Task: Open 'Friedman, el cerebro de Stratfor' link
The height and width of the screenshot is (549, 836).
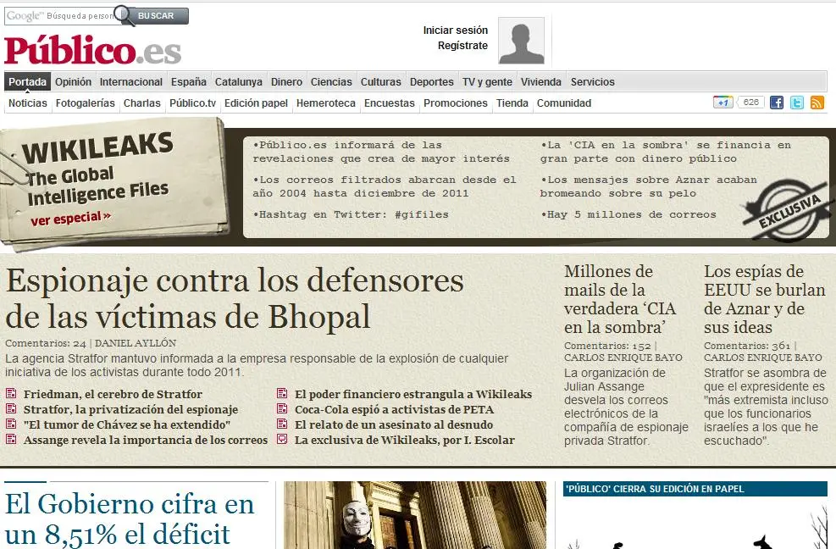Action: (x=113, y=394)
